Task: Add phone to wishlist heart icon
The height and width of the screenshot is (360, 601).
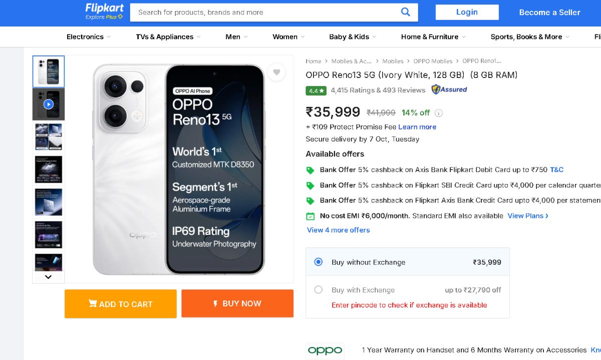Action: 276,72
